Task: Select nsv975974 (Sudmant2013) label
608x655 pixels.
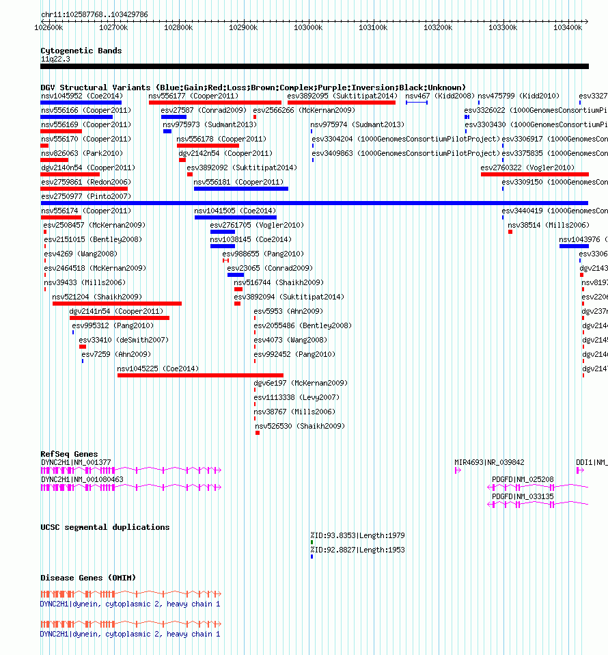Action: click(x=357, y=124)
